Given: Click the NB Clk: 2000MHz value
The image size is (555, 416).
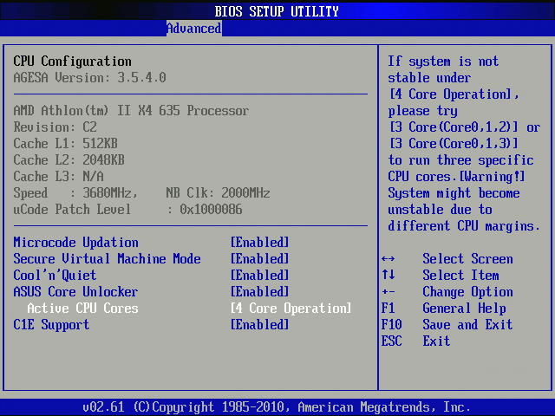Looking at the screenshot, I should tap(218, 192).
